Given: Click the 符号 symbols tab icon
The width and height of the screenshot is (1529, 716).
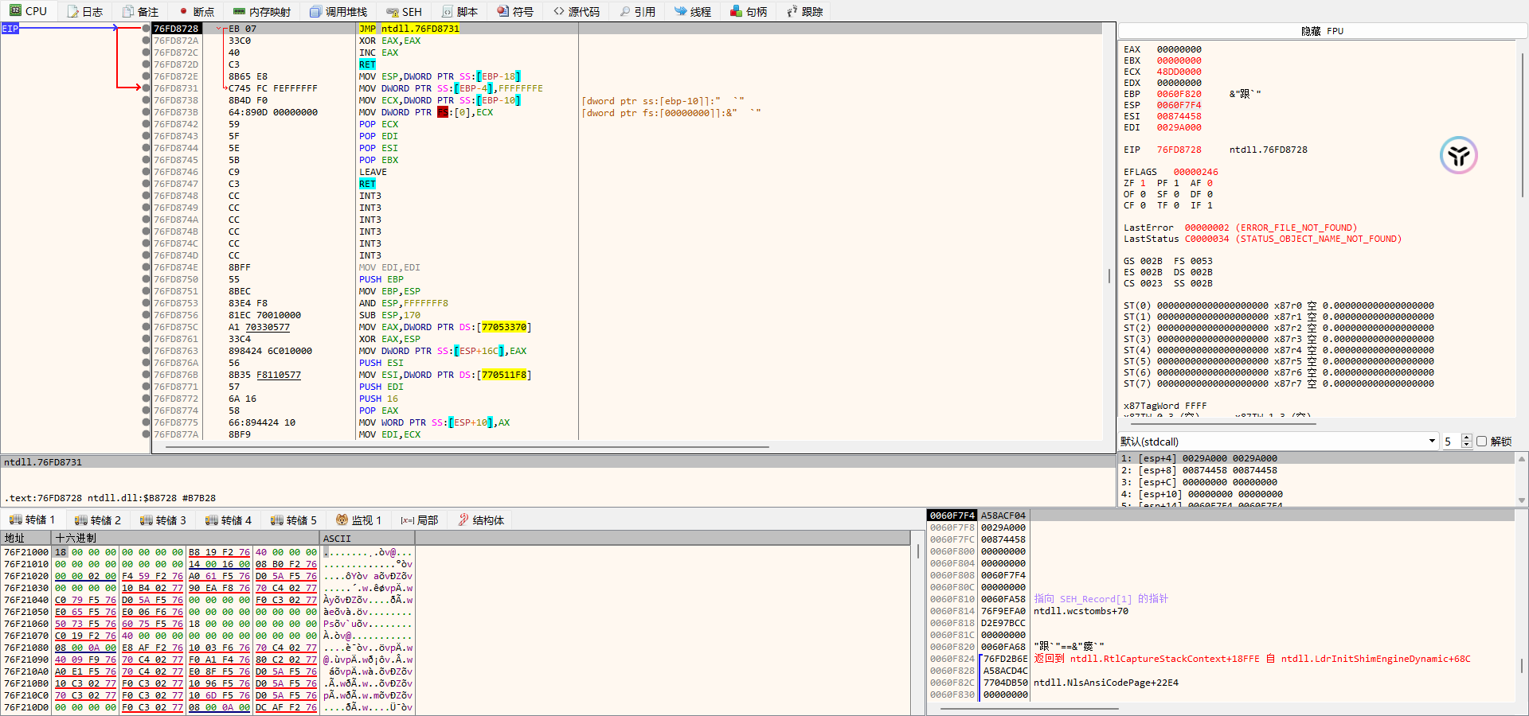Looking at the screenshot, I should click(x=502, y=12).
